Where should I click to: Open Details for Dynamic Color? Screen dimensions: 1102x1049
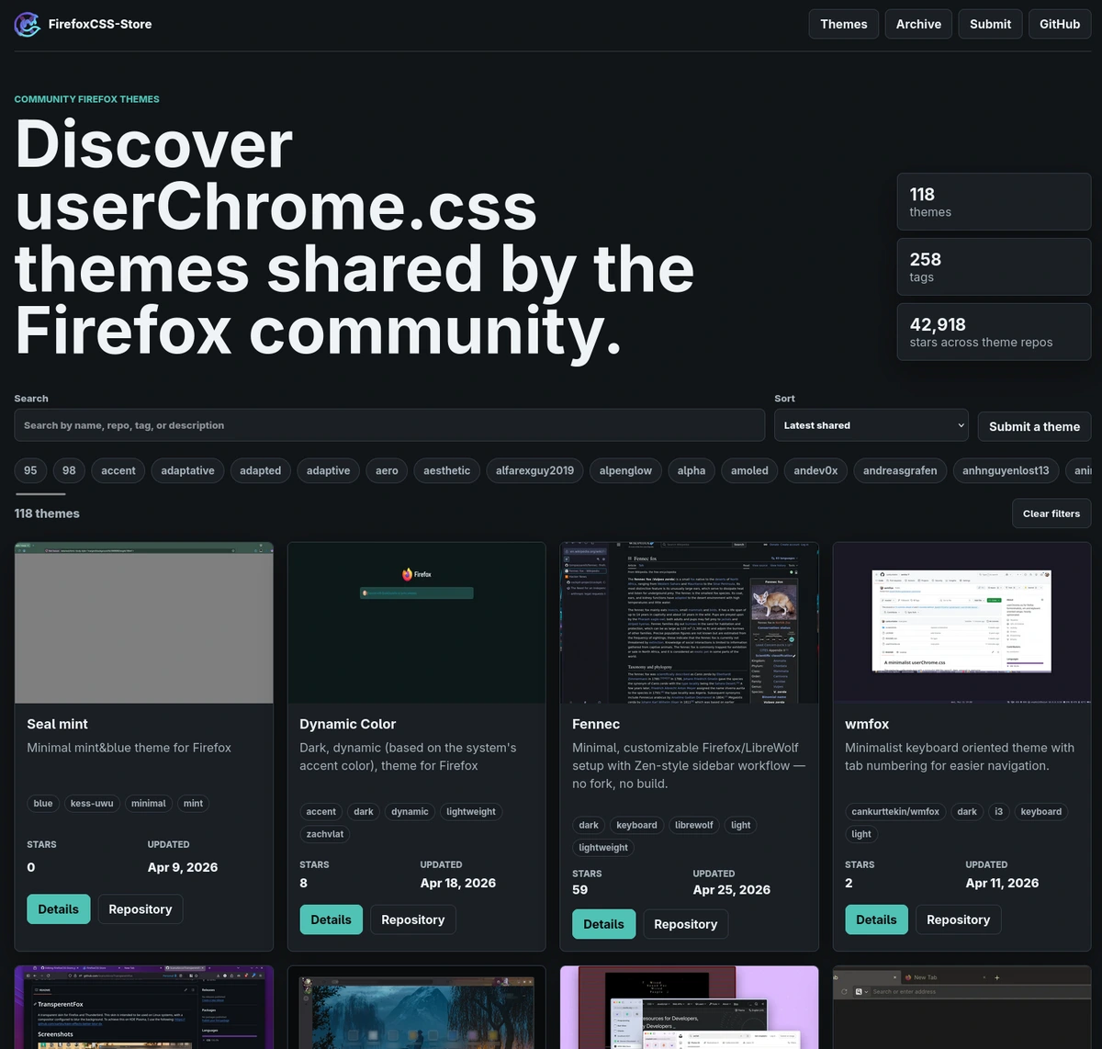332,919
